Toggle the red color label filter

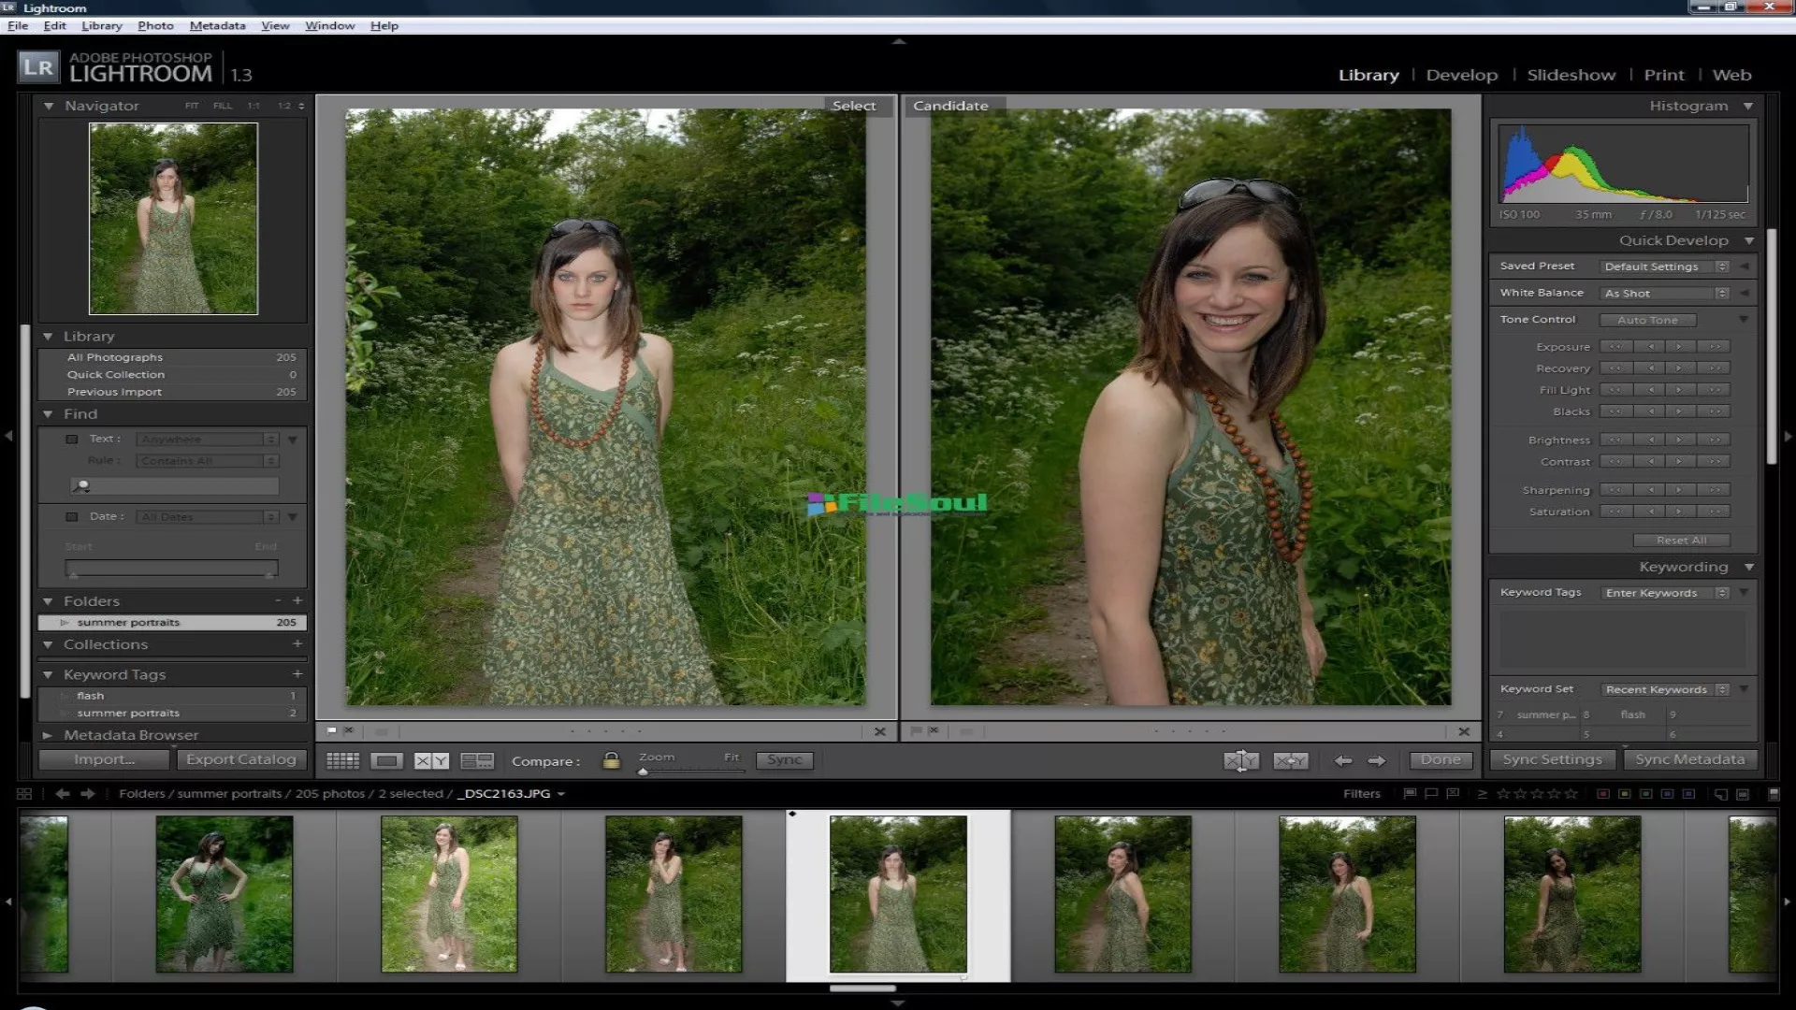click(1601, 793)
